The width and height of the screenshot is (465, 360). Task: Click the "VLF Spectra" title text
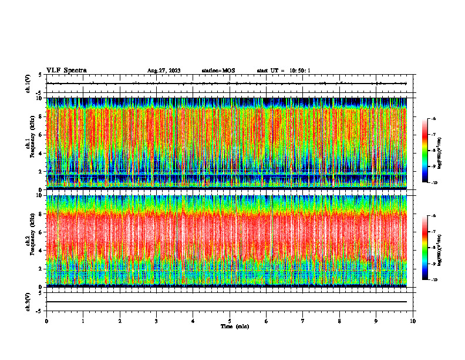(66, 71)
